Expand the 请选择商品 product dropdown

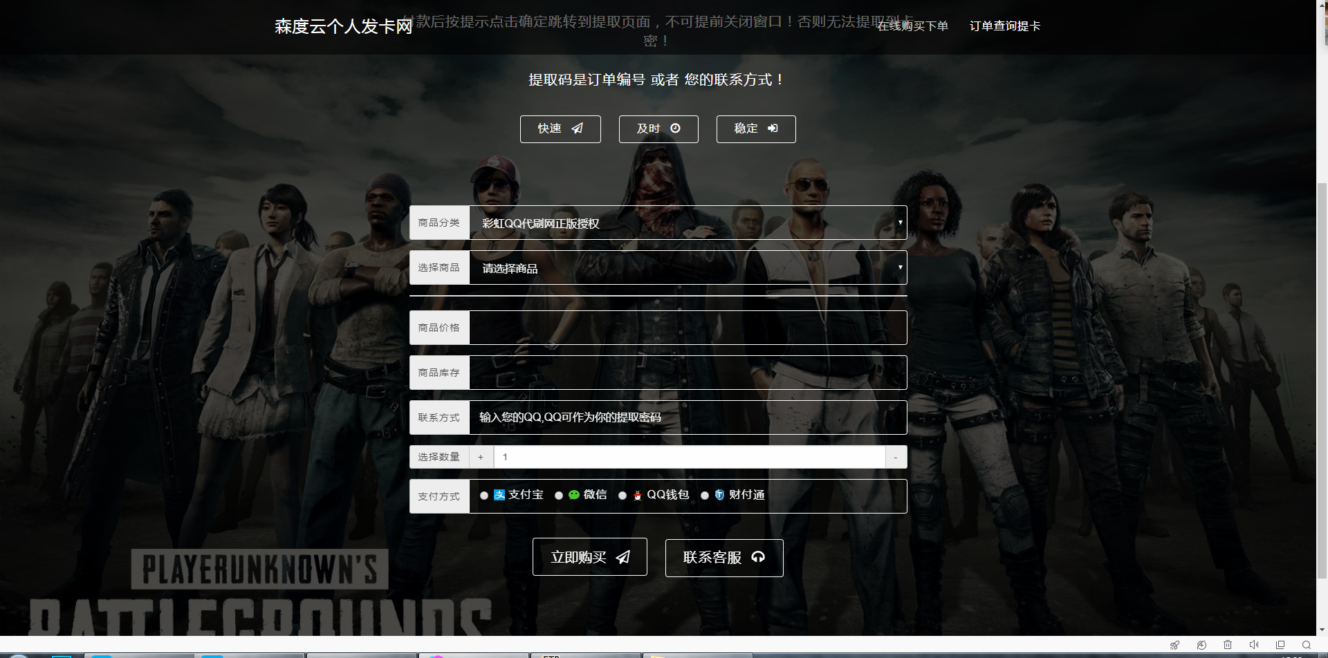[x=688, y=267]
